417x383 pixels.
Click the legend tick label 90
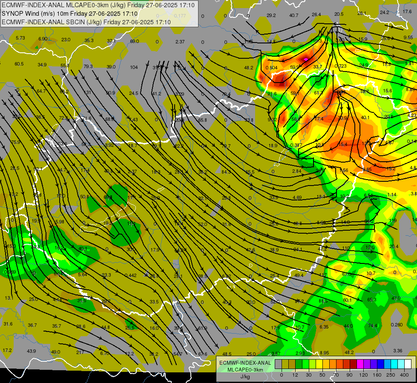pos(349,375)
